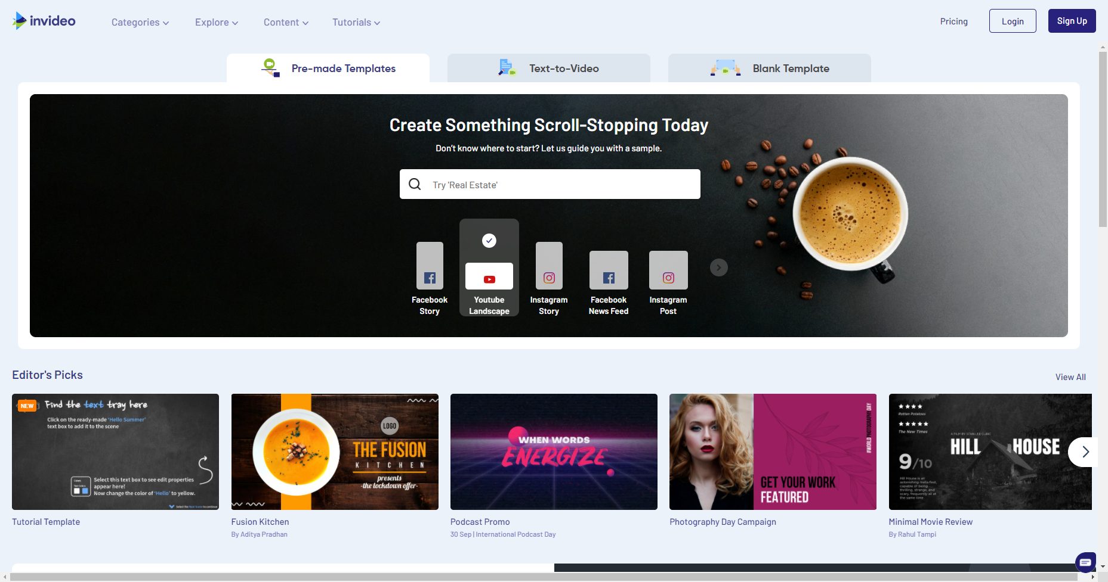Screen dimensions: 1108x582
Task: Switch to the Text-to-Video tab
Action: (549, 68)
